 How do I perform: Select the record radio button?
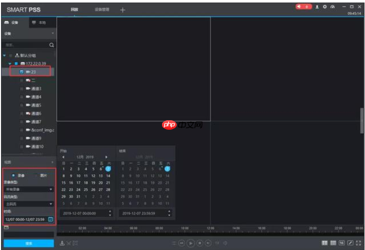[13, 175]
